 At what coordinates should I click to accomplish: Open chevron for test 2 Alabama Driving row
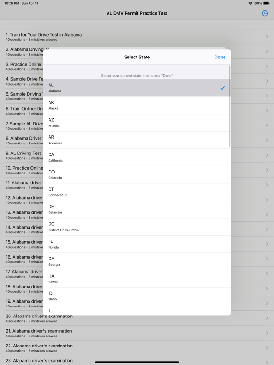tap(267, 51)
